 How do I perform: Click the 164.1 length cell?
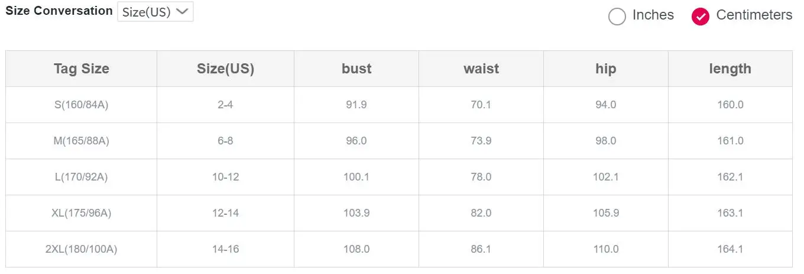coord(730,249)
